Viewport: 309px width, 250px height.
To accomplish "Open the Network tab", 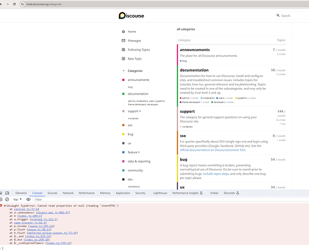I will click(x=68, y=193).
